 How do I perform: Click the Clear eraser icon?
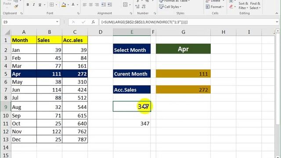[x=231, y=7]
